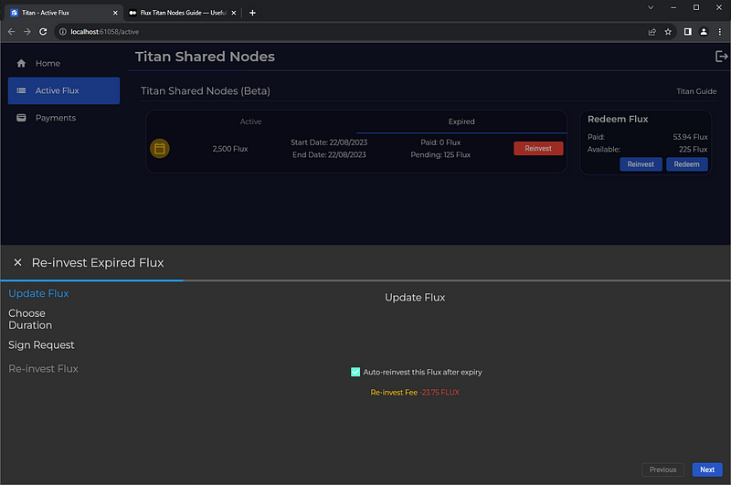Click the Home icon in the sidebar

point(21,64)
